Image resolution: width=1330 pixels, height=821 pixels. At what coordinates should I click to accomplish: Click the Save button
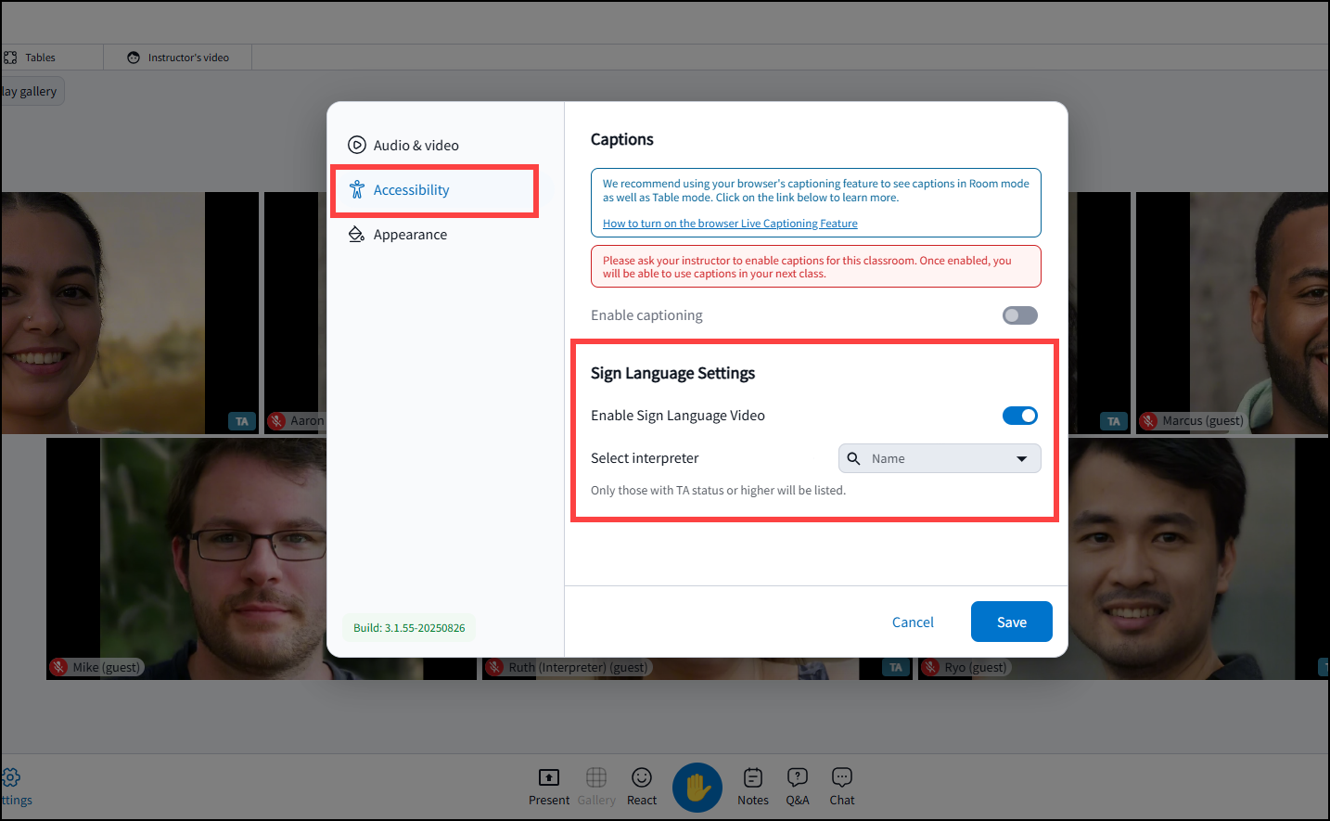[1012, 622]
